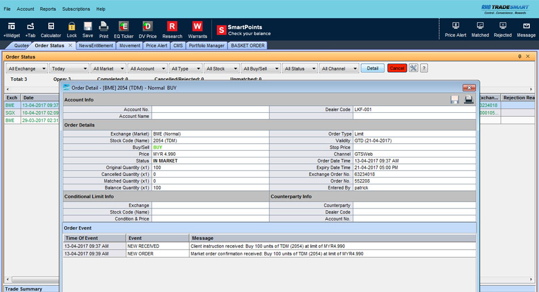This screenshot has width=539, height=292.
Task: Print using the toolbar Print icon
Action: (103, 30)
